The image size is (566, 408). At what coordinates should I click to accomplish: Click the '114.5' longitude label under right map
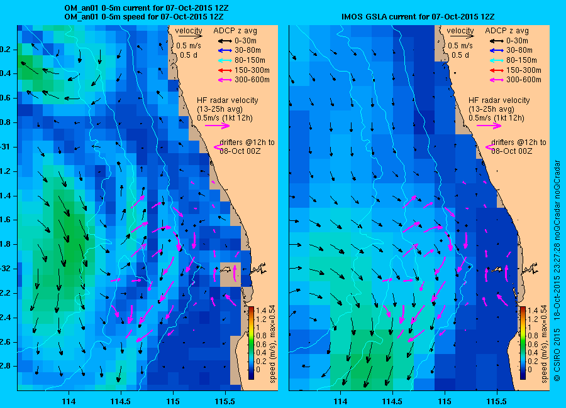coord(392,402)
